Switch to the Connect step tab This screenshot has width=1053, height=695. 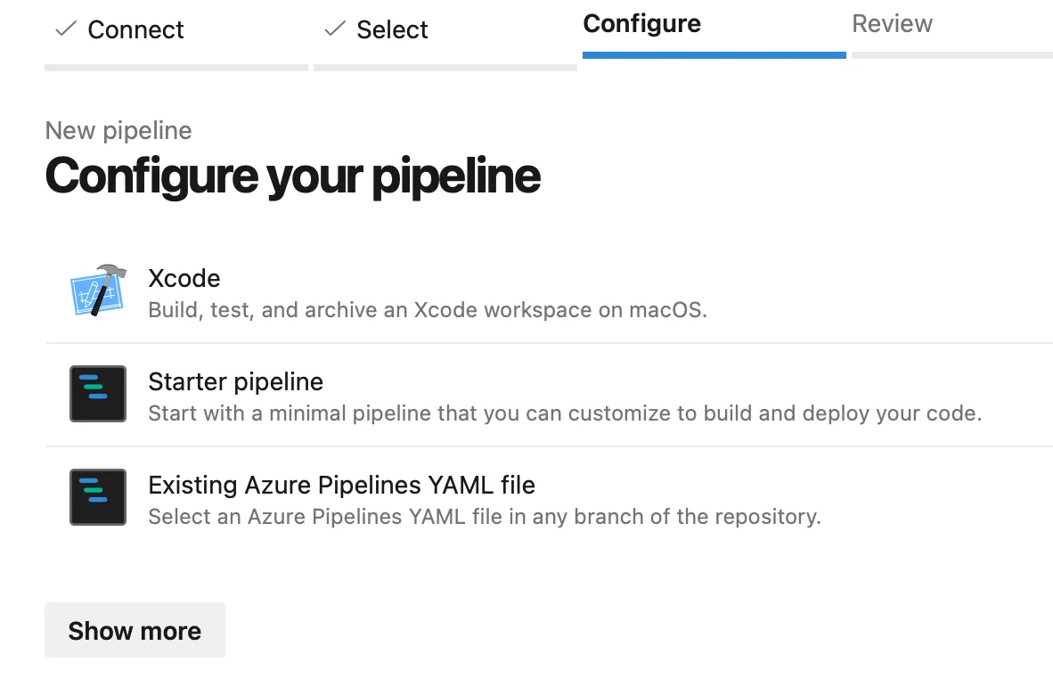135,29
